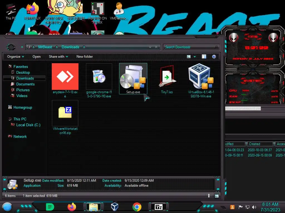The height and width of the screenshot is (213, 285).
Task: Open the VM0Technic desktop shortcut
Action: click(119, 11)
